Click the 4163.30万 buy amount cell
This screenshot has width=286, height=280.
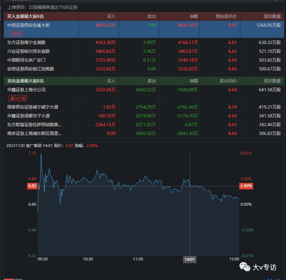pyautogui.click(x=105, y=42)
